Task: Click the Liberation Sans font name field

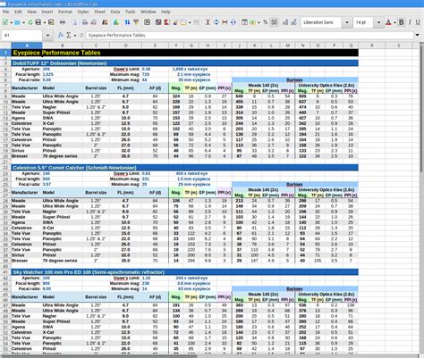Action: coord(321,22)
